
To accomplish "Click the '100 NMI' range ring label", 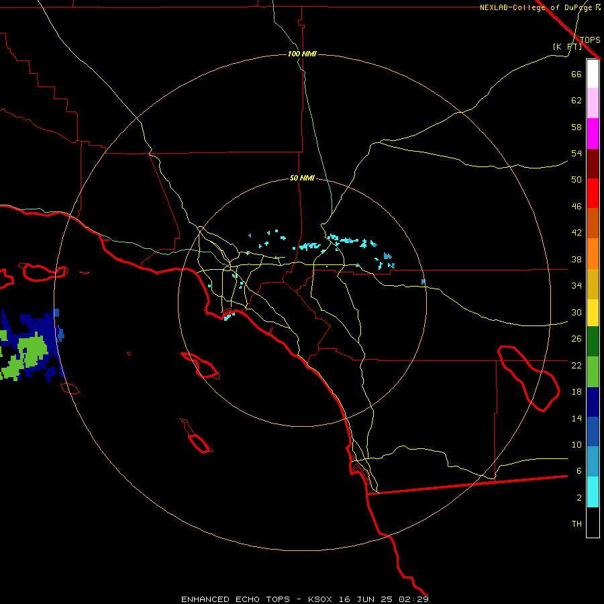I will tap(302, 54).
